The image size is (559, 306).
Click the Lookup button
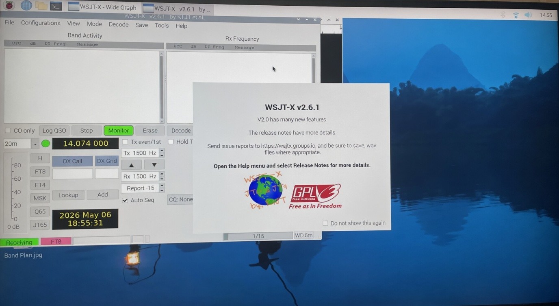coord(68,195)
